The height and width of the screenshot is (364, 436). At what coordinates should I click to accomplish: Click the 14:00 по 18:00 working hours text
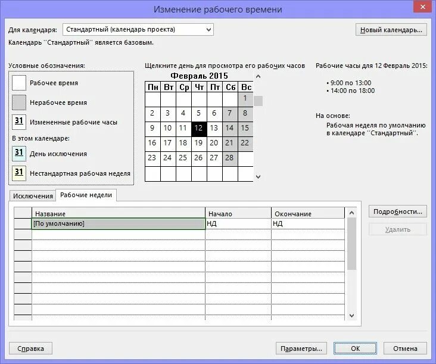pyautogui.click(x=352, y=91)
